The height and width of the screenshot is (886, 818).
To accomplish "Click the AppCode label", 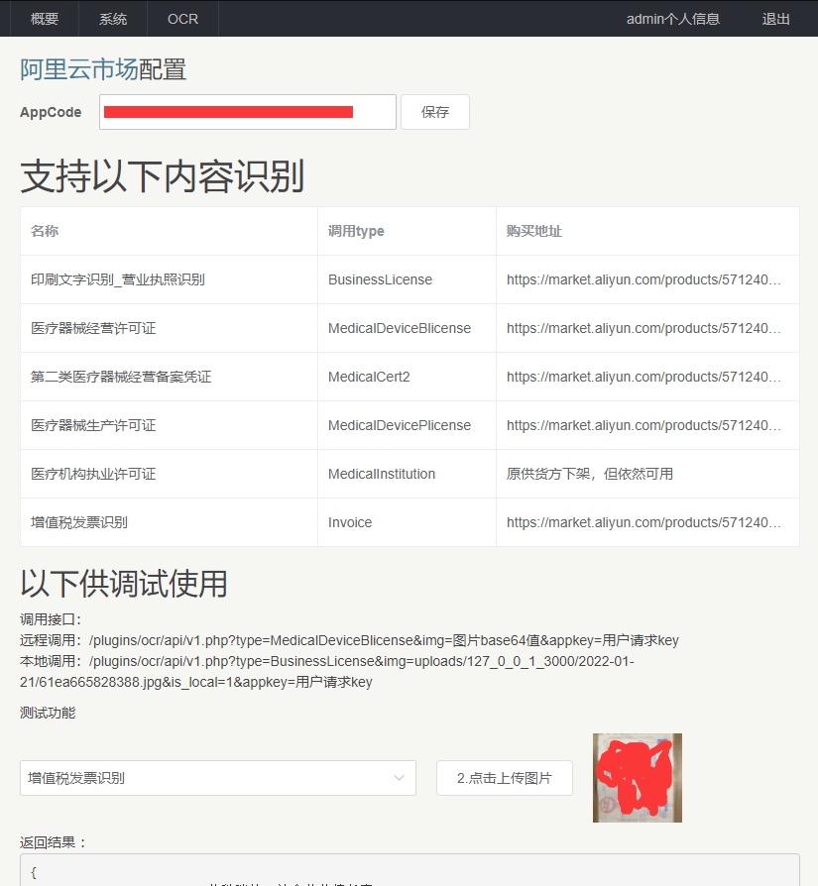I will pyautogui.click(x=51, y=112).
